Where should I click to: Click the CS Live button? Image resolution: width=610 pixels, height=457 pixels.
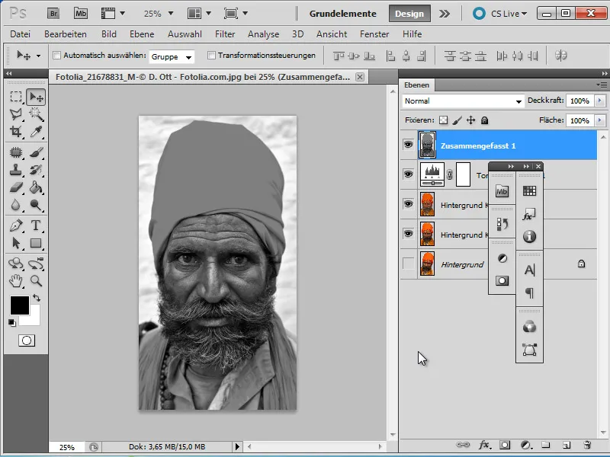coord(506,13)
